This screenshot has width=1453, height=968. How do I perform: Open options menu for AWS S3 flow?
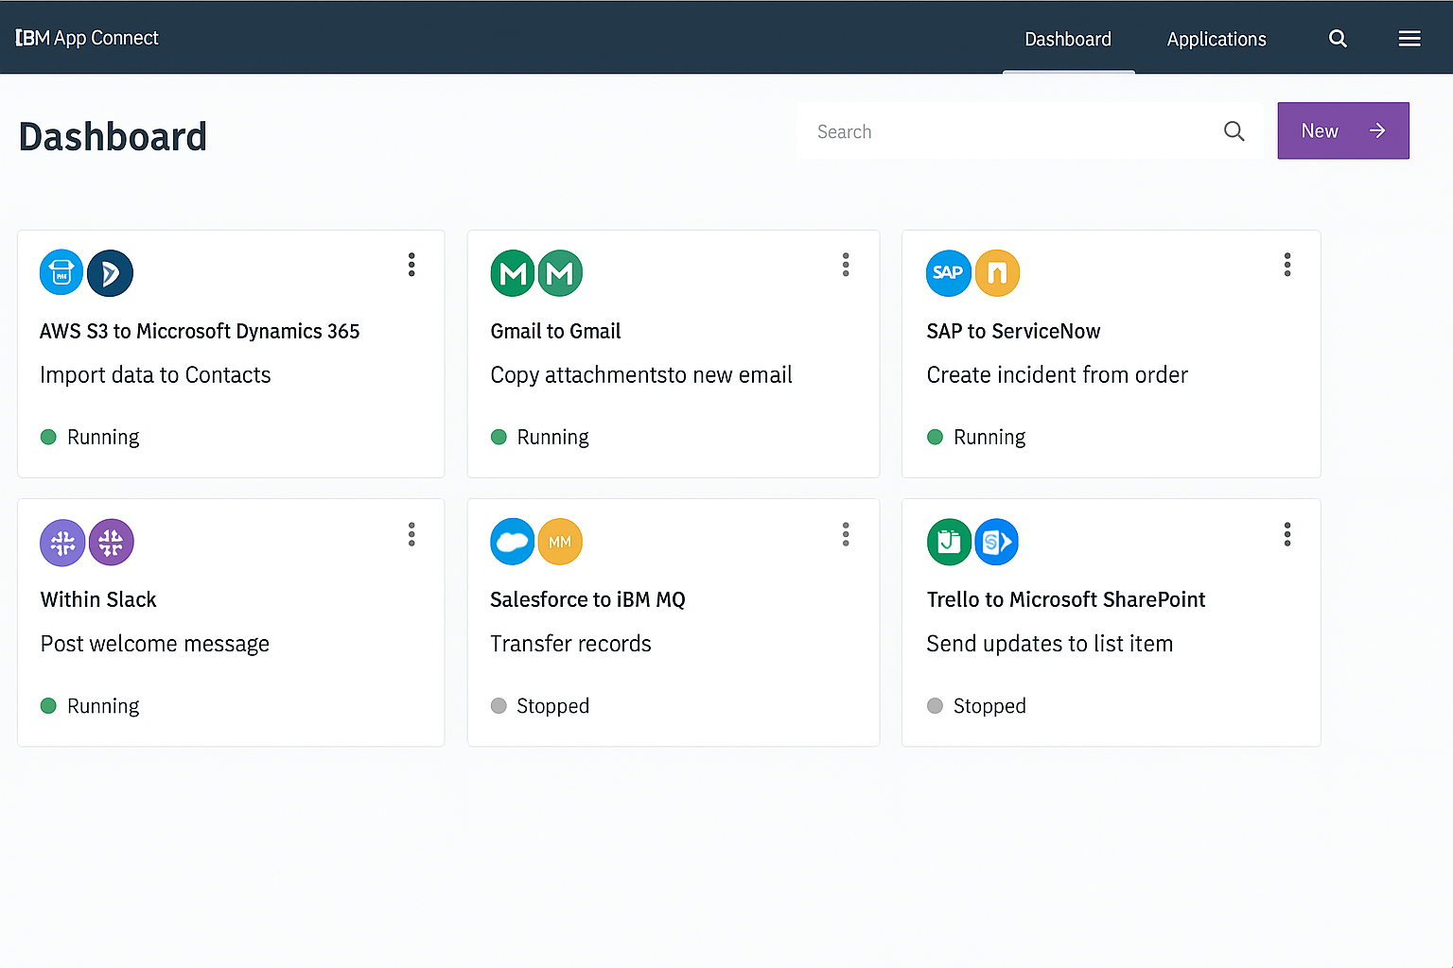pos(411,265)
